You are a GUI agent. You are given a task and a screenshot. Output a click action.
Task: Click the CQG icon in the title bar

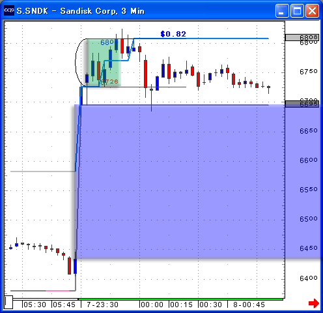[9, 10]
